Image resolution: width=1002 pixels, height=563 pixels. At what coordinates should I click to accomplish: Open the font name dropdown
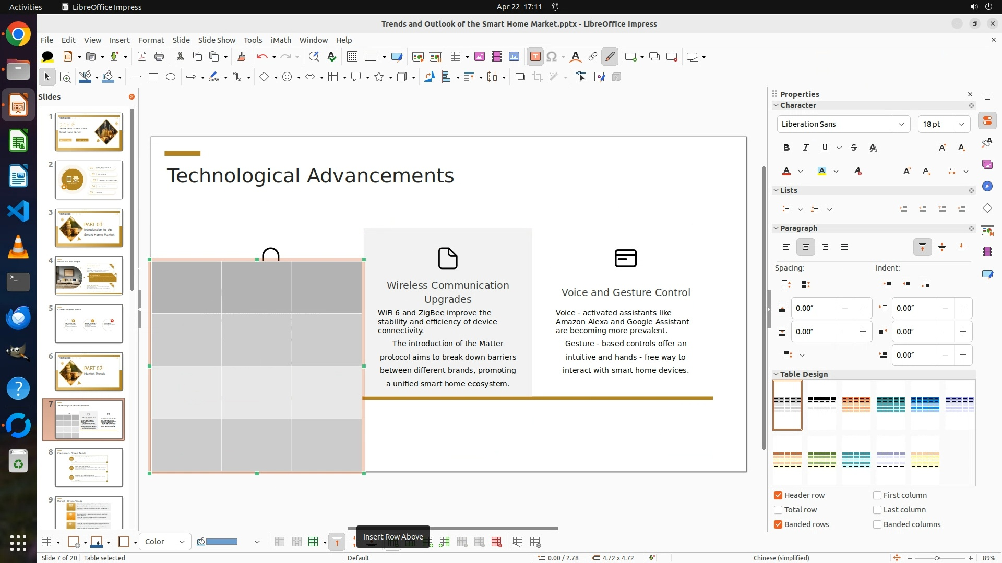901,124
